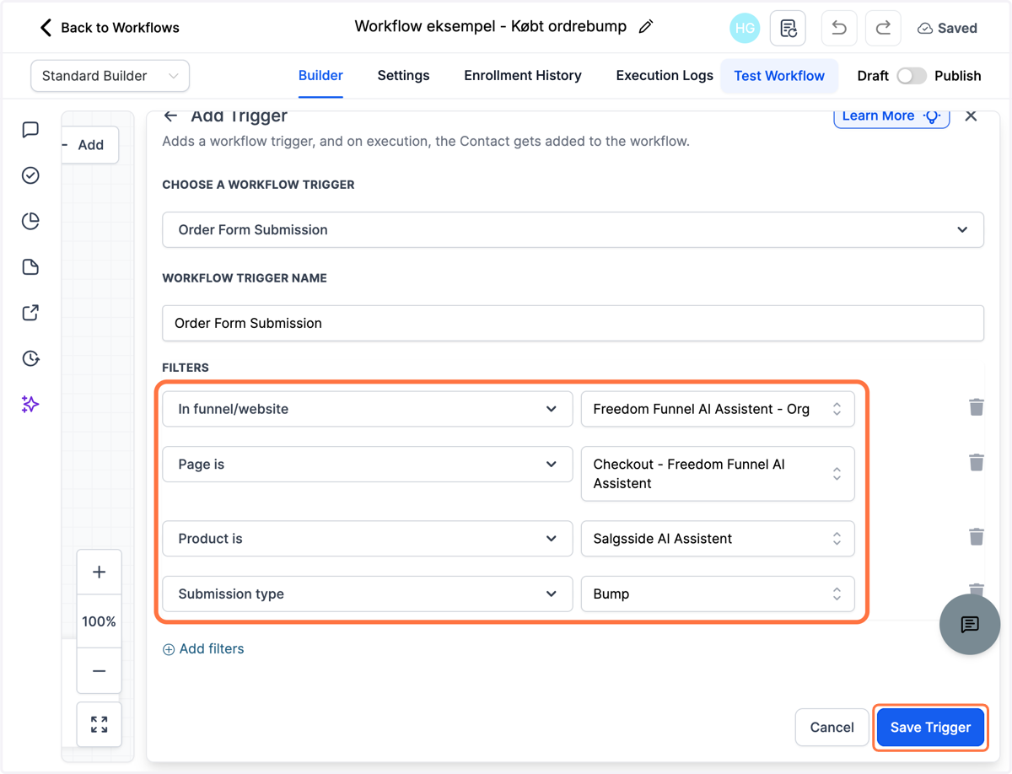Click the Saved cloud status

tap(947, 28)
